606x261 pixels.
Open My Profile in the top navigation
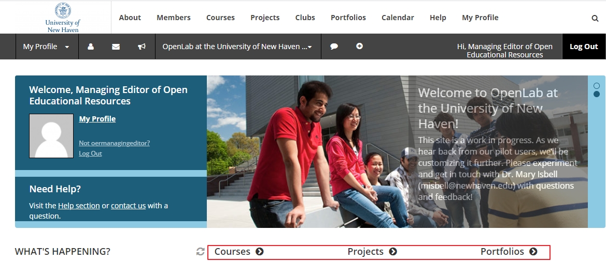480,18
